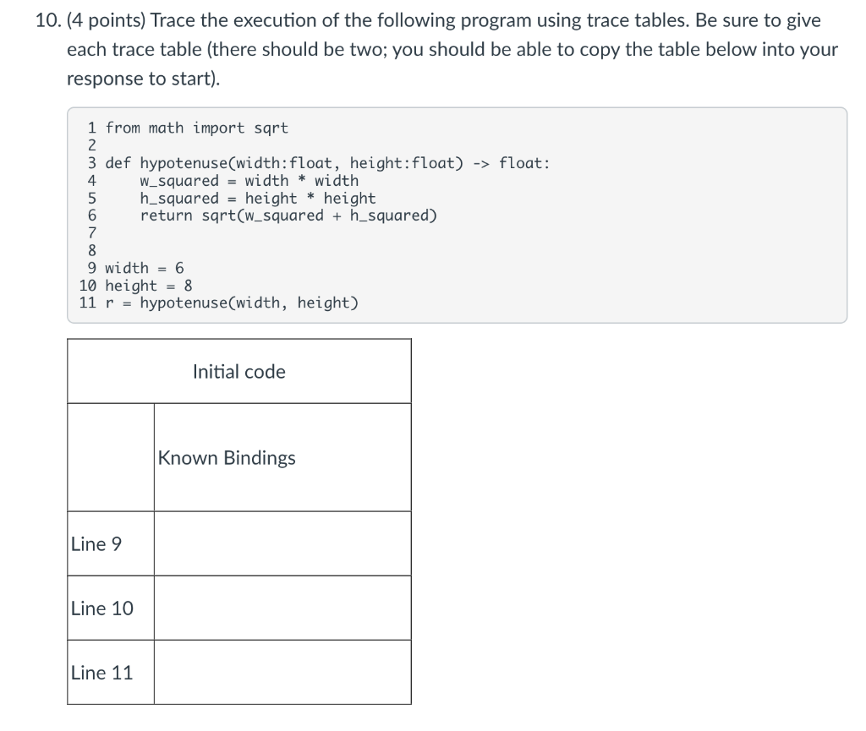Click the empty bindings cell beside Line 9
The width and height of the screenshot is (866, 731).
pos(282,544)
